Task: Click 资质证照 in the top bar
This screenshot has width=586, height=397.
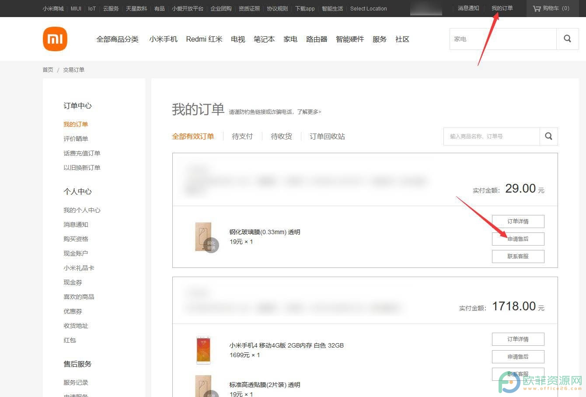Action: pyautogui.click(x=249, y=9)
